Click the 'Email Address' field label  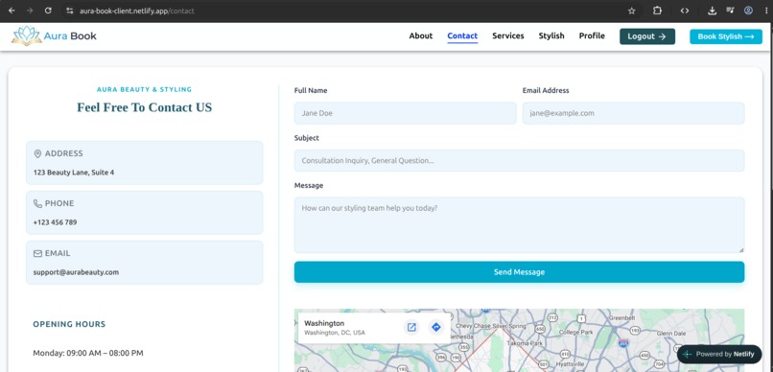(x=546, y=90)
